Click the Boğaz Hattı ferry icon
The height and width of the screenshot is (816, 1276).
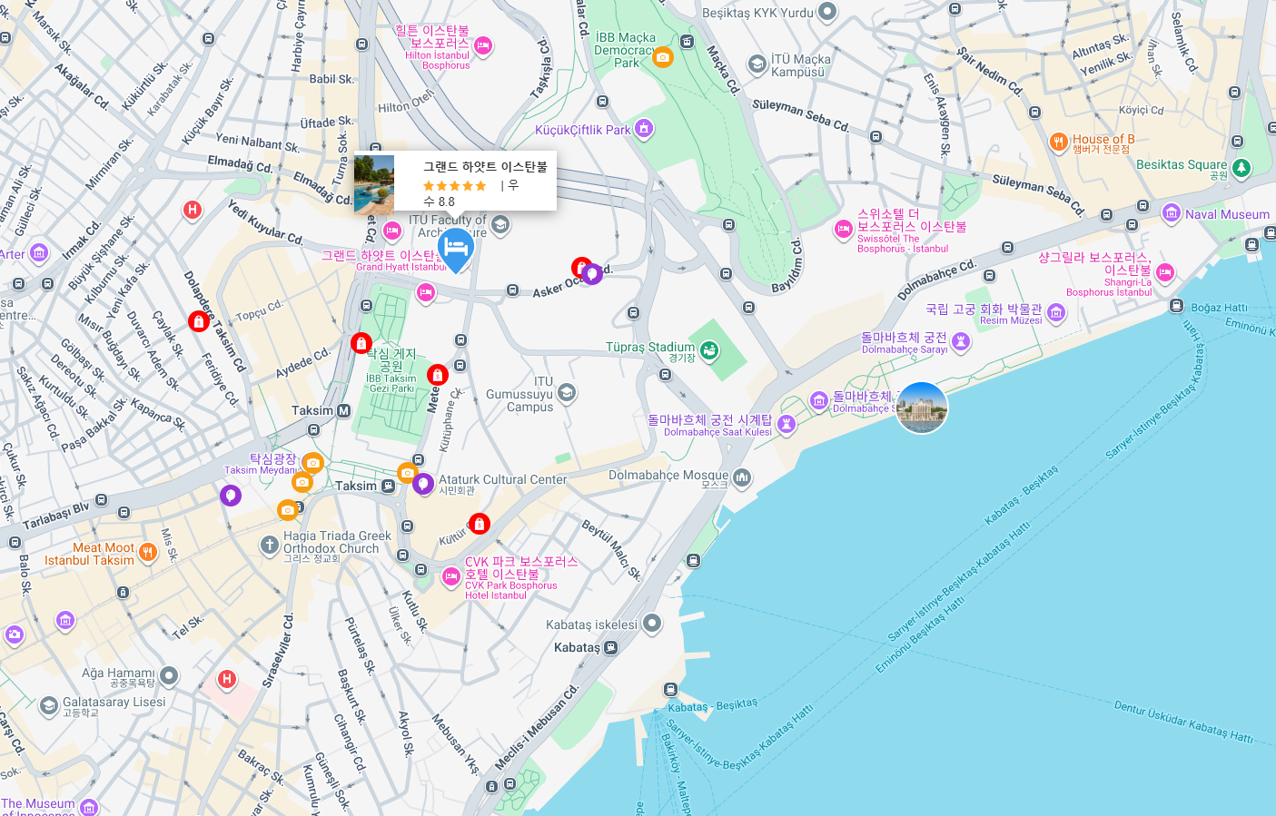1176,306
